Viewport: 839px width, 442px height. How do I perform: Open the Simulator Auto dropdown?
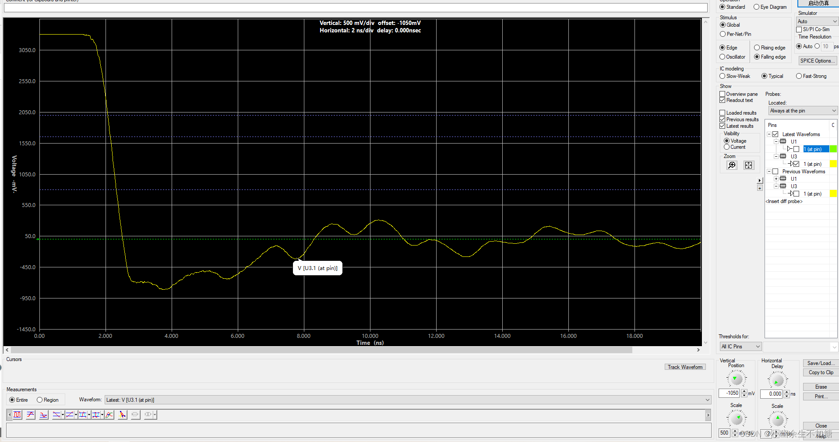pyautogui.click(x=817, y=21)
